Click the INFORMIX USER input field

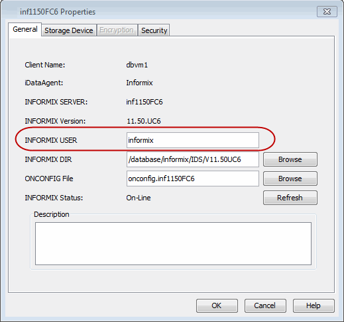193,140
